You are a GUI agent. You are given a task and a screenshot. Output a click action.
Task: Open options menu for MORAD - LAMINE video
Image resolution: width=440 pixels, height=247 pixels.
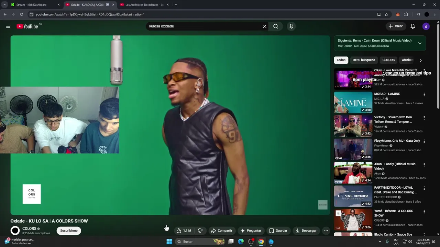(424, 94)
